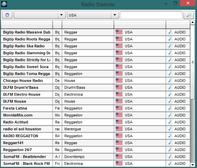Click the application icon in the title bar
This screenshot has height=168, width=197.
pyautogui.click(x=4, y=4)
